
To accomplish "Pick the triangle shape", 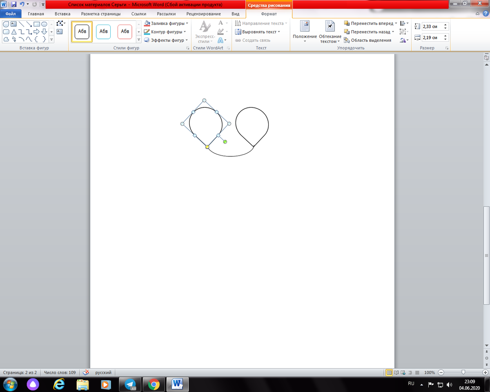I will pyautogui.click(x=14, y=32).
